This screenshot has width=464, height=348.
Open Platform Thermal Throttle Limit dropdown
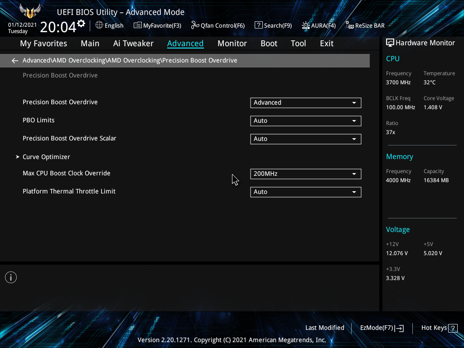[x=306, y=192]
